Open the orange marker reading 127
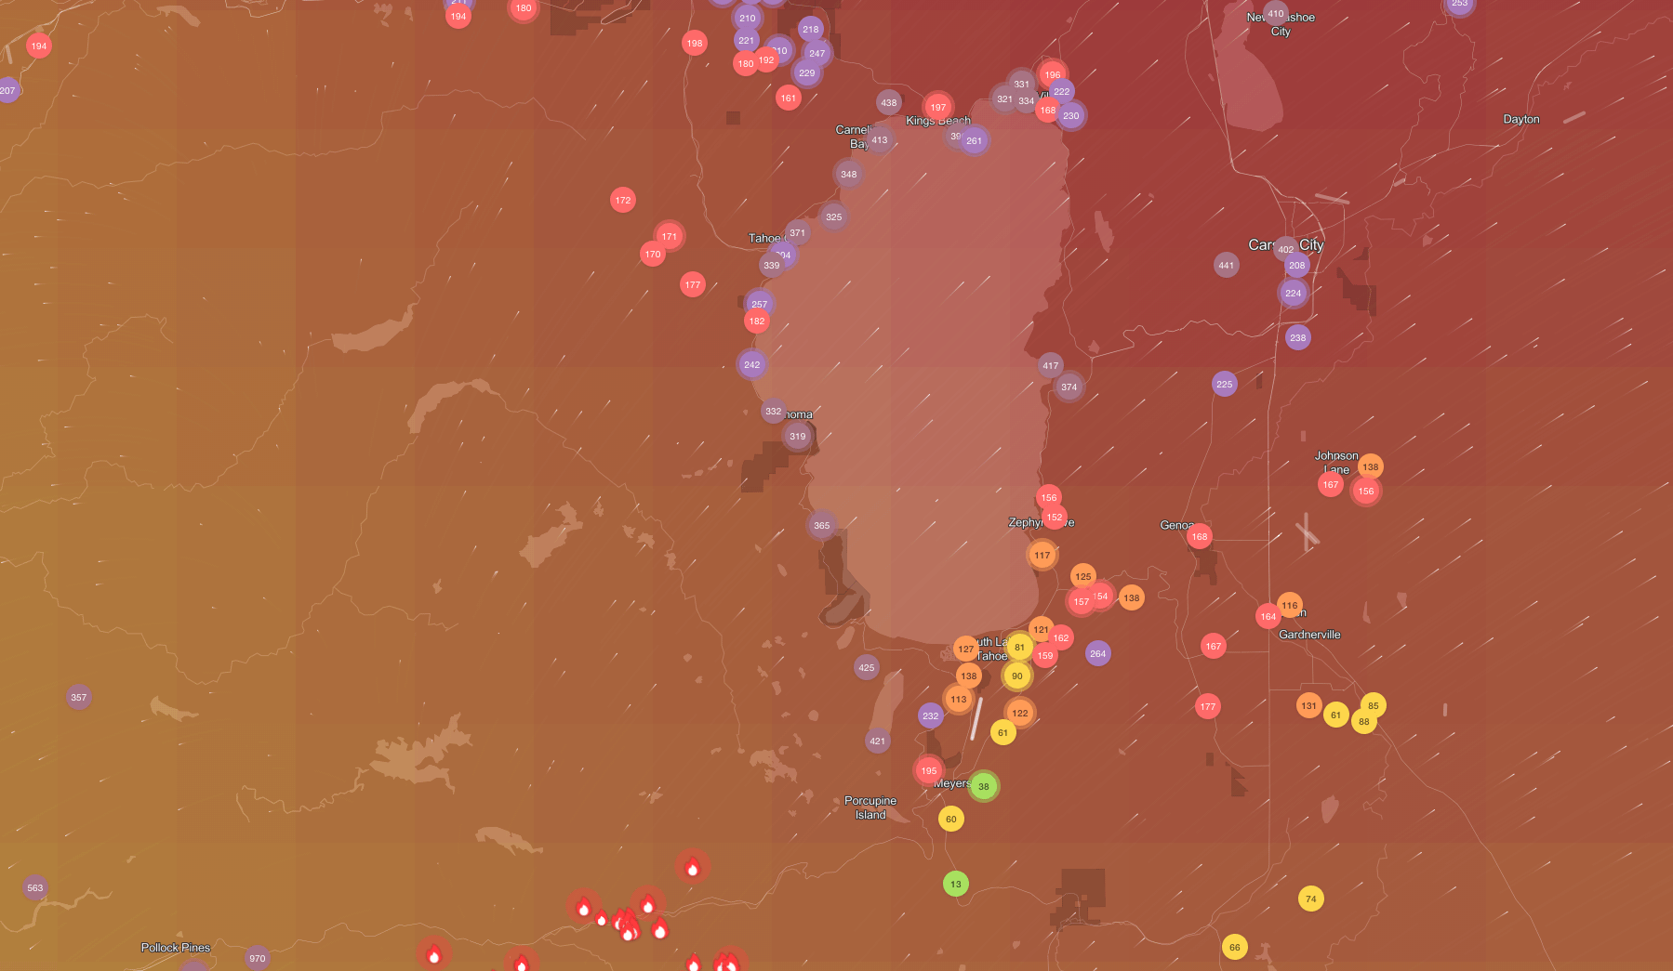 [966, 649]
